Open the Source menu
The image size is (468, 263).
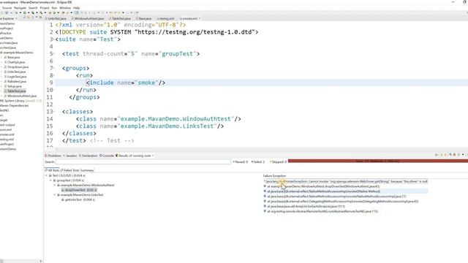(7, 8)
